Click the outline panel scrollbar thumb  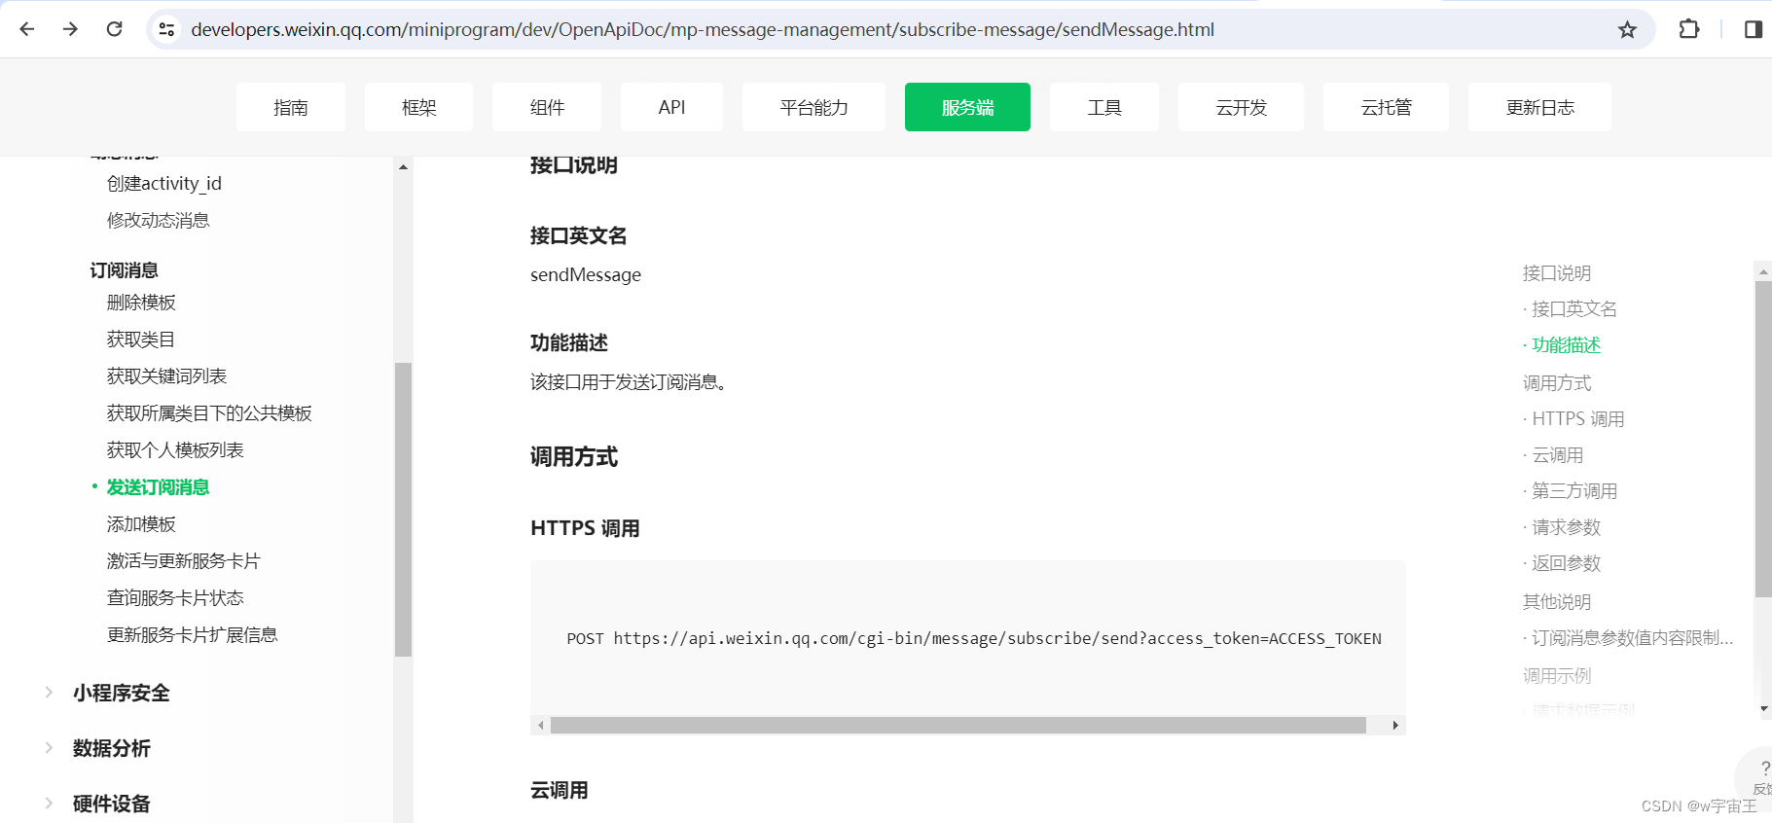click(x=1763, y=439)
